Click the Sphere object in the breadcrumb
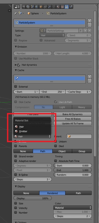This screenshot has height=223, width=99. tap(33, 13)
